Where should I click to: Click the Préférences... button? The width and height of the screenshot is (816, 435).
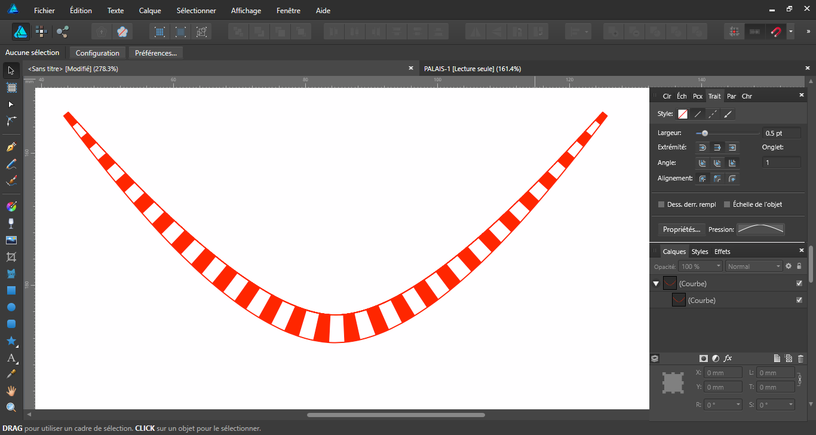tap(156, 53)
